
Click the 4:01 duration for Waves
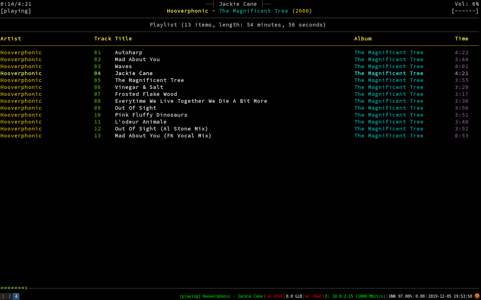click(462, 66)
